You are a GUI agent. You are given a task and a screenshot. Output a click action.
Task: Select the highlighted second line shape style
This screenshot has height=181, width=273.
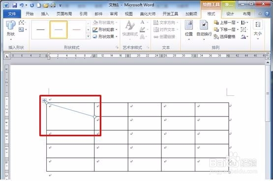(59, 30)
